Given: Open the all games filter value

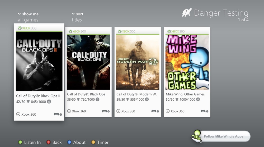Looking at the screenshot, I should pos(28,20).
